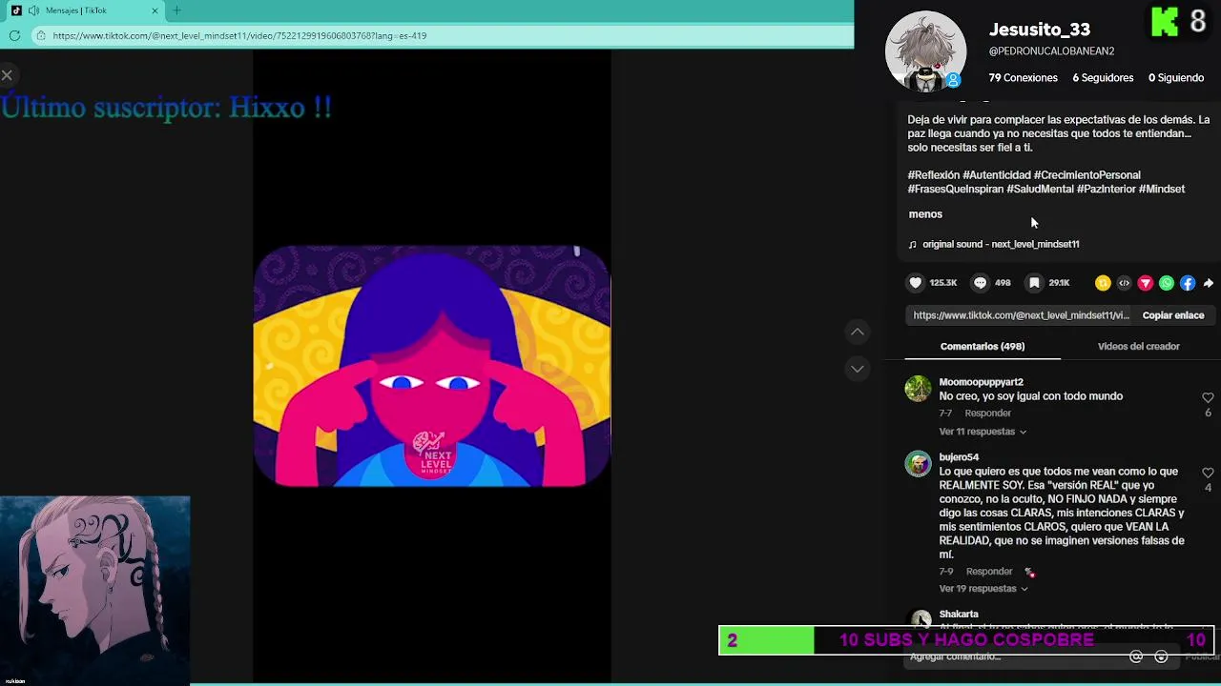Like the video with the heart icon

tap(916, 283)
